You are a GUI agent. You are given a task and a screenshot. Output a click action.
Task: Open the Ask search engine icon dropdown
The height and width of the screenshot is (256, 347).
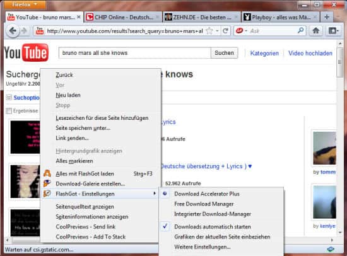pos(241,30)
